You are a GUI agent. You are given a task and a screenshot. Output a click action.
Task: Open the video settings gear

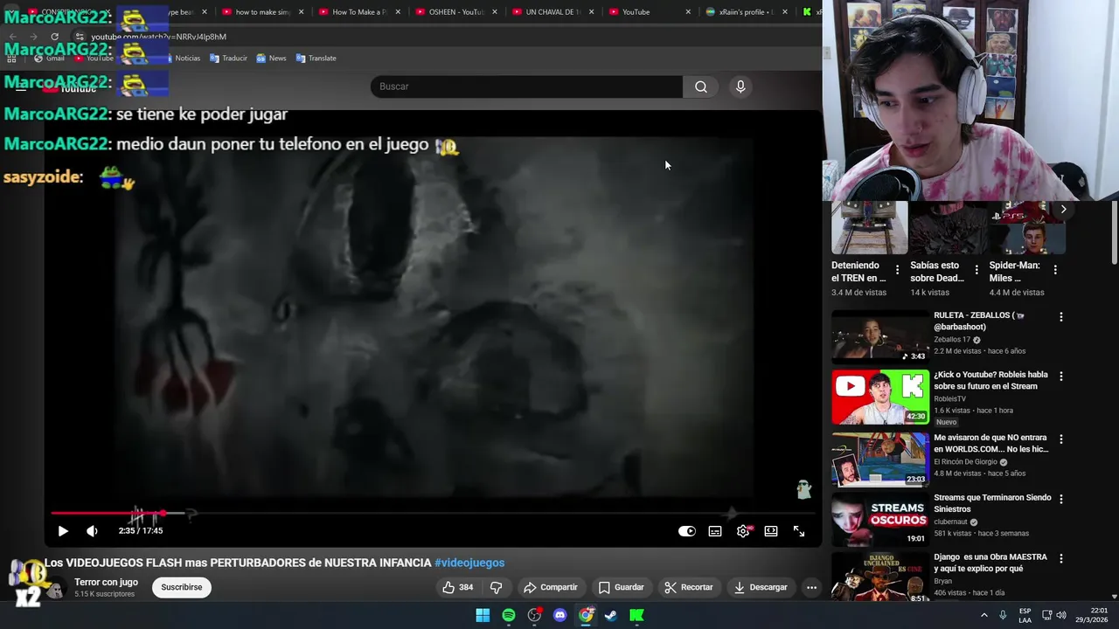743,531
